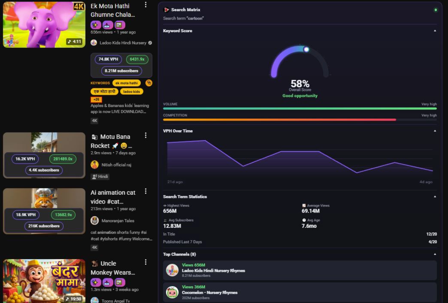448x303 pixels.
Task: Click the 8.21M subscribers badge
Action: [x=121, y=70]
